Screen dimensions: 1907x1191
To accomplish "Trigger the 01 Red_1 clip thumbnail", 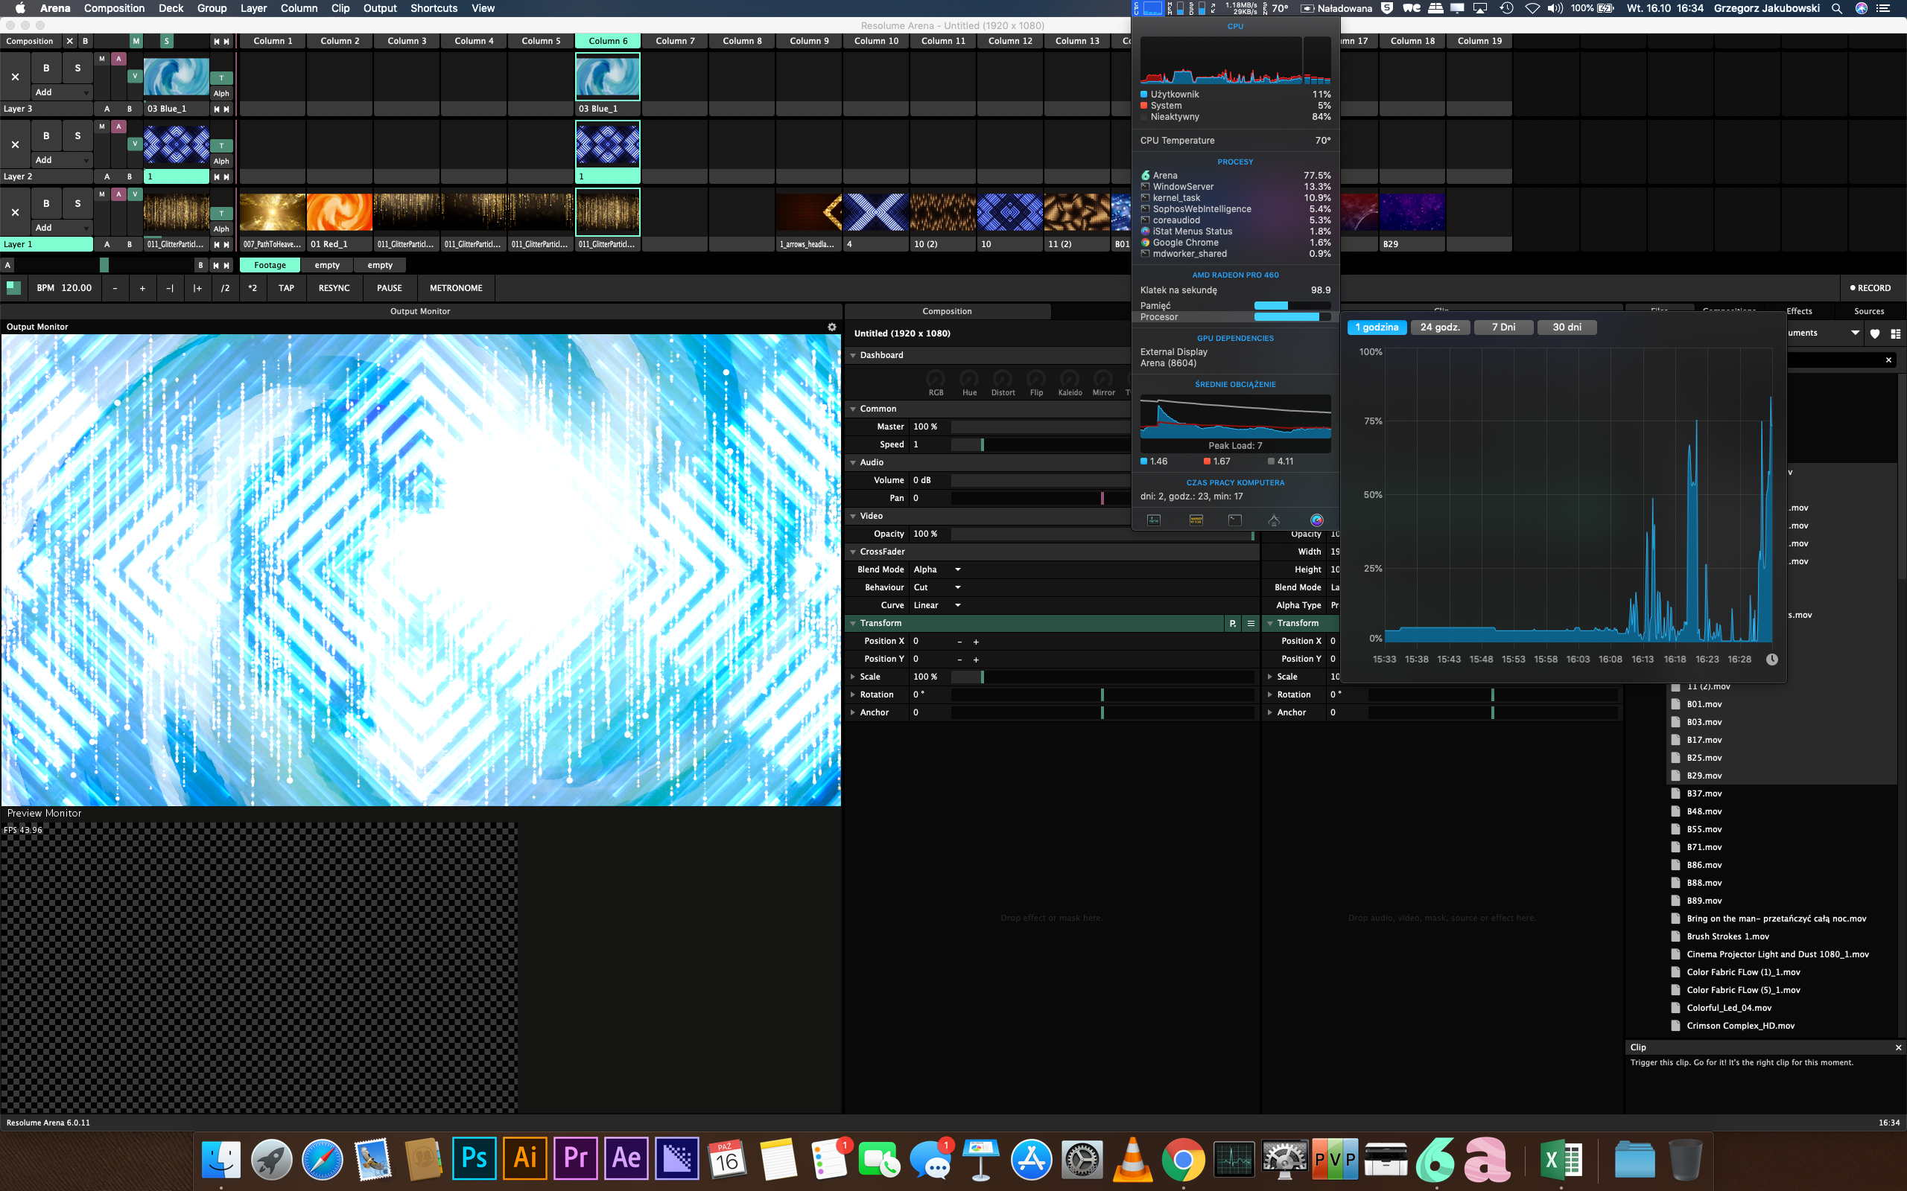I will coord(339,213).
